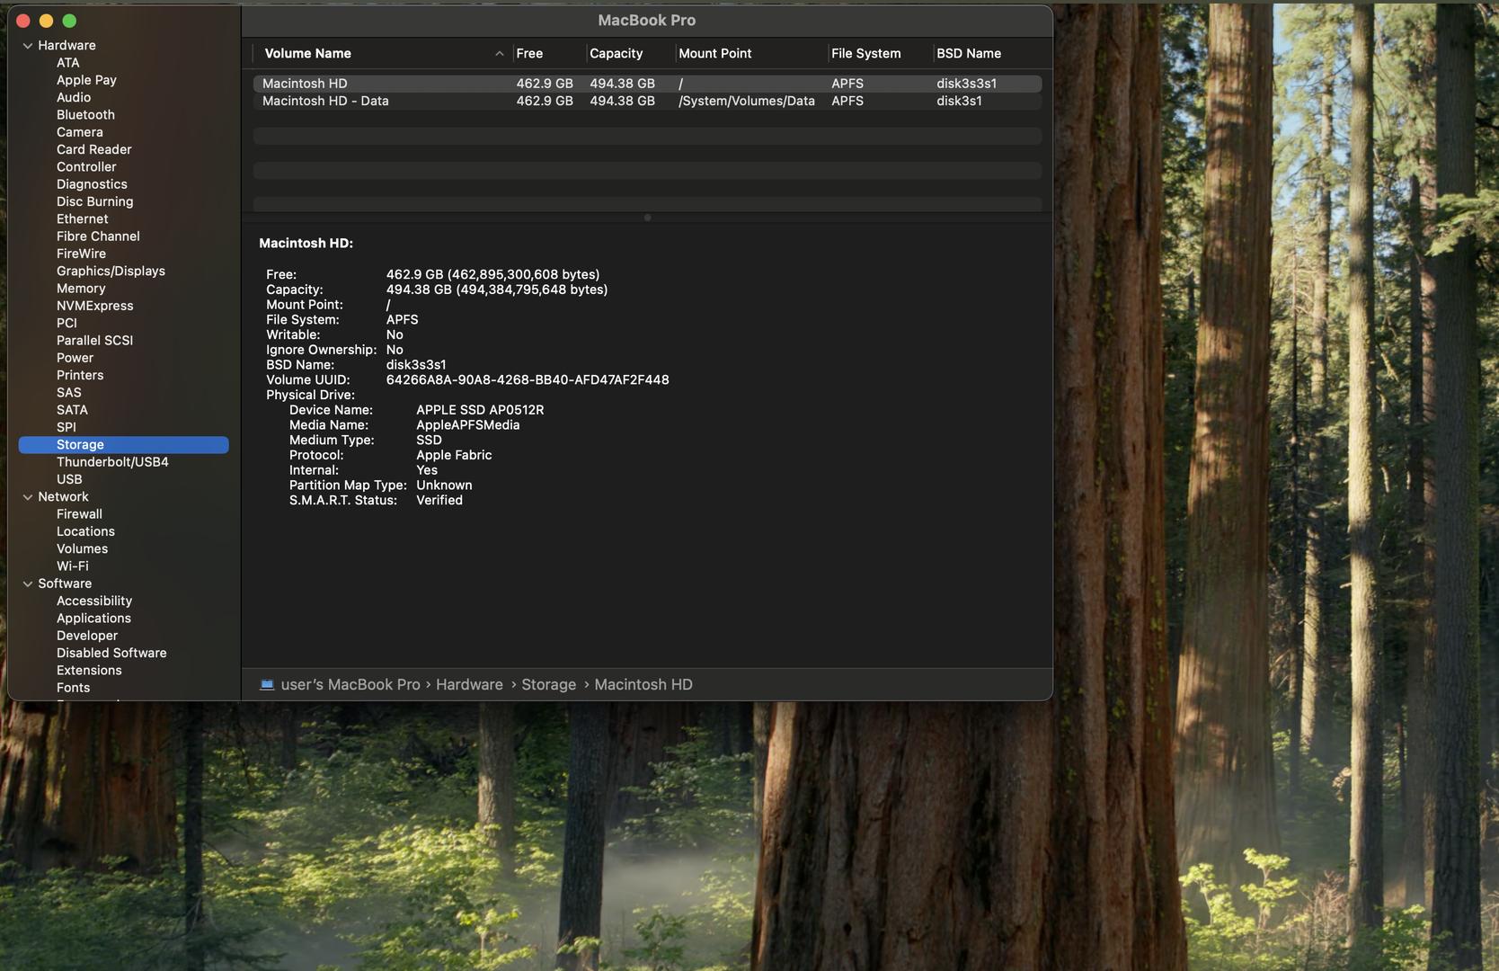Click the Hardware category label
The height and width of the screenshot is (971, 1499).
point(67,46)
